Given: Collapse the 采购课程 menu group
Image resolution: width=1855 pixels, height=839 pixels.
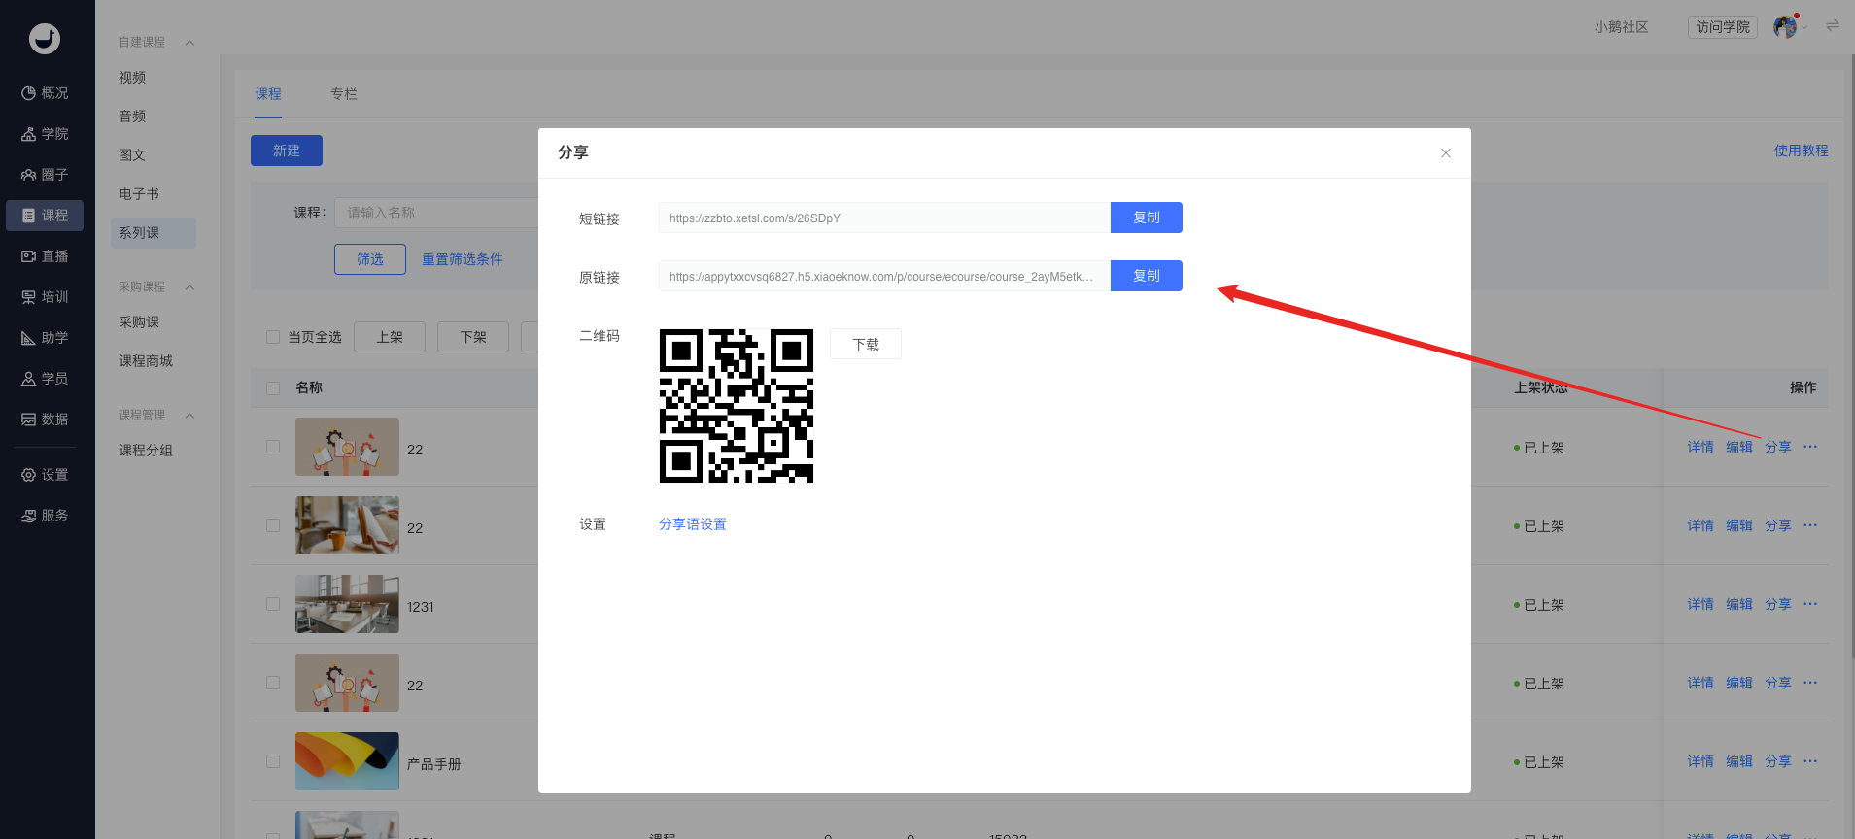Looking at the screenshot, I should (x=190, y=287).
